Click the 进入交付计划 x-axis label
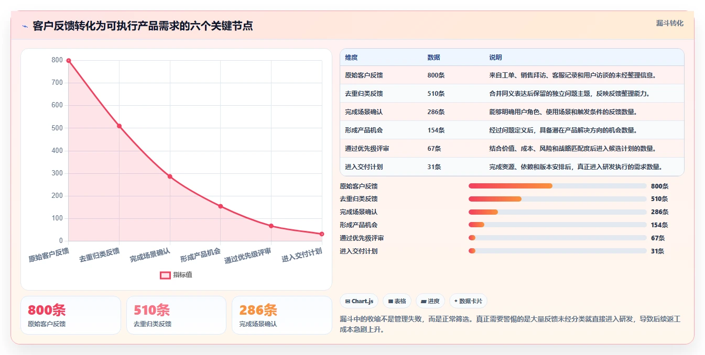This screenshot has width=705, height=355. [x=301, y=255]
